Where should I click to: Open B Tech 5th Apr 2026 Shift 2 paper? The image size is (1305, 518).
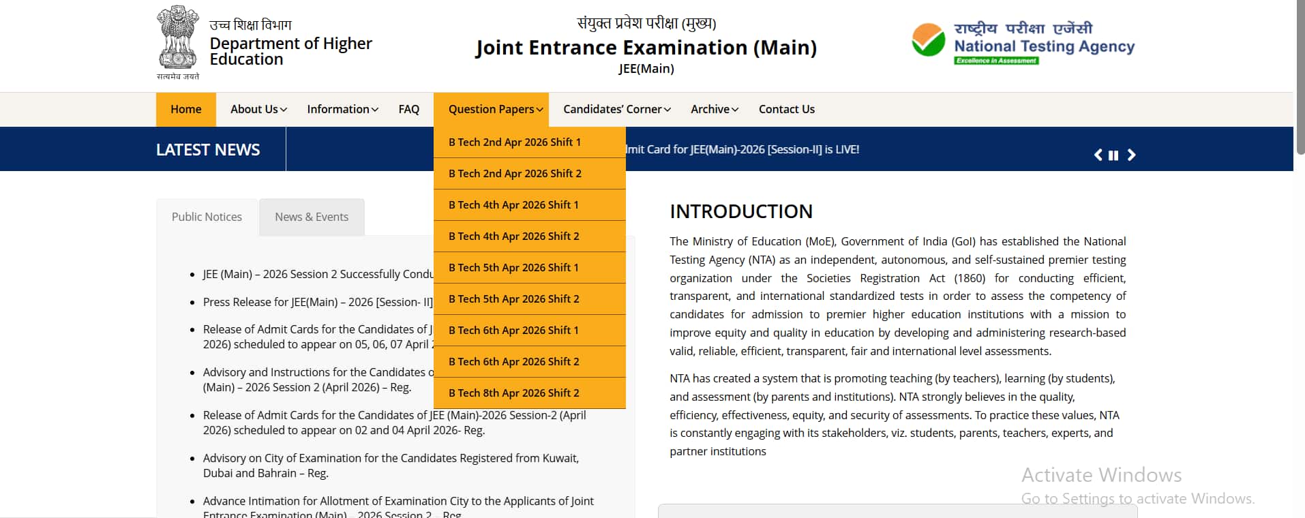pyautogui.click(x=514, y=299)
